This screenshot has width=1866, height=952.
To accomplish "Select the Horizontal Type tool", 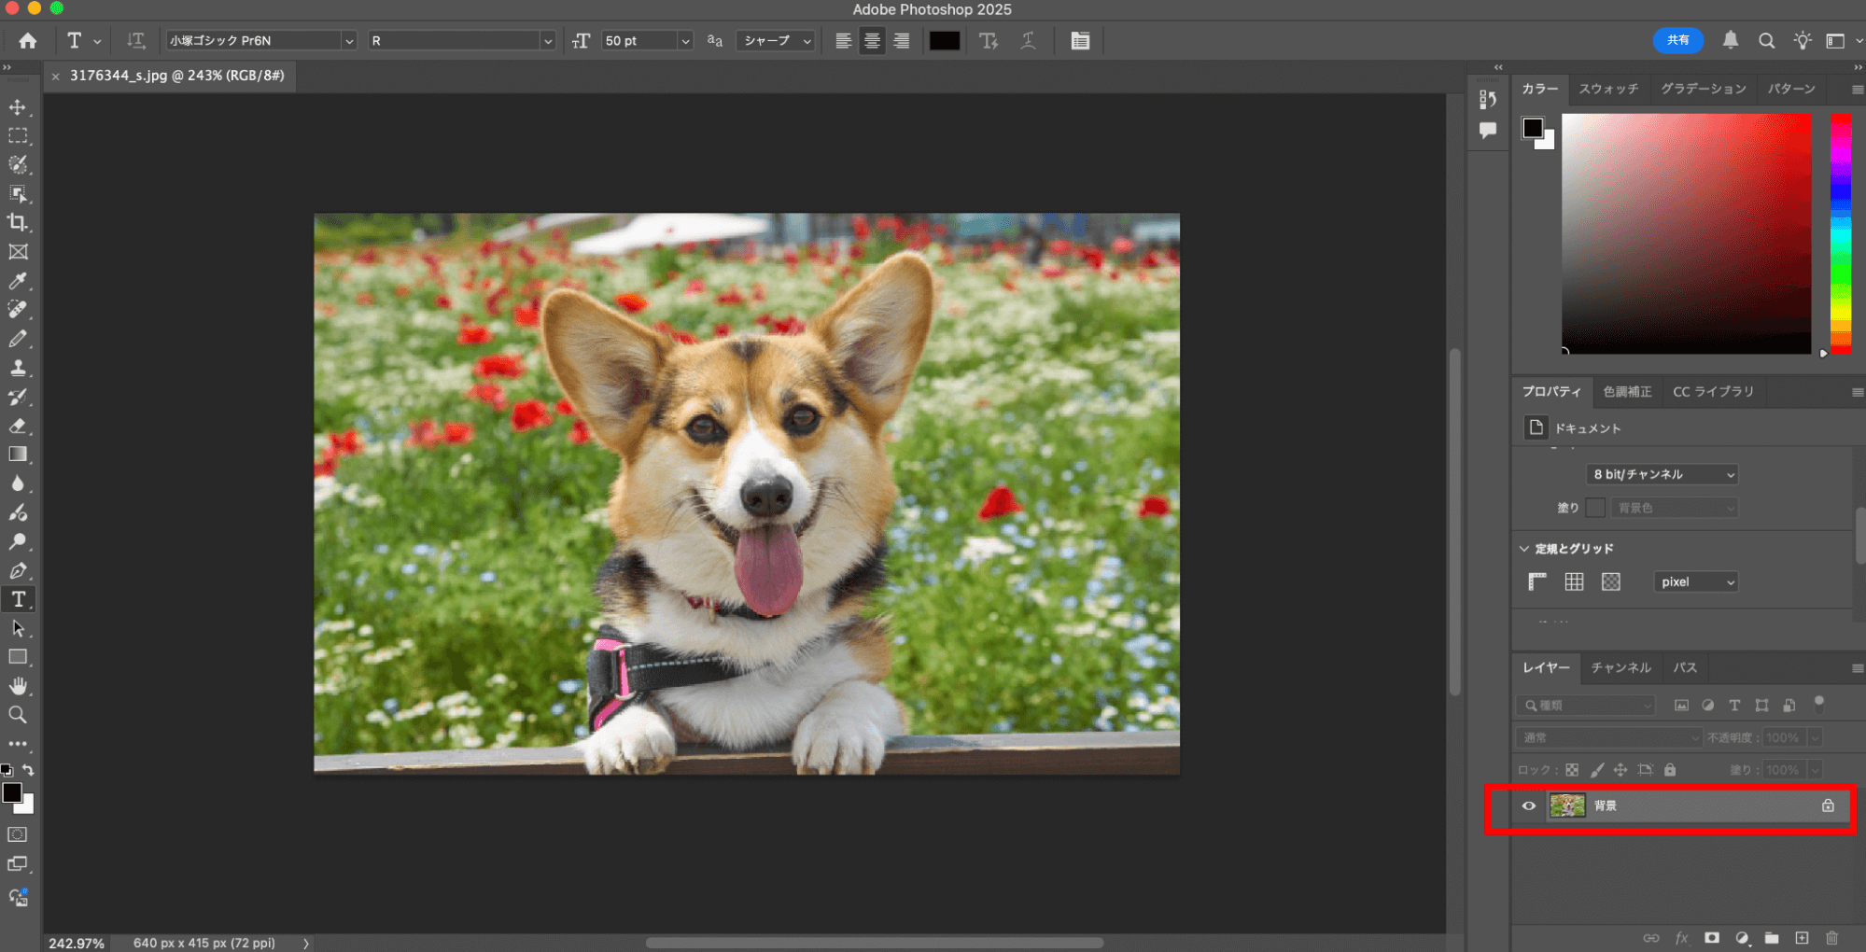I will pos(18,599).
